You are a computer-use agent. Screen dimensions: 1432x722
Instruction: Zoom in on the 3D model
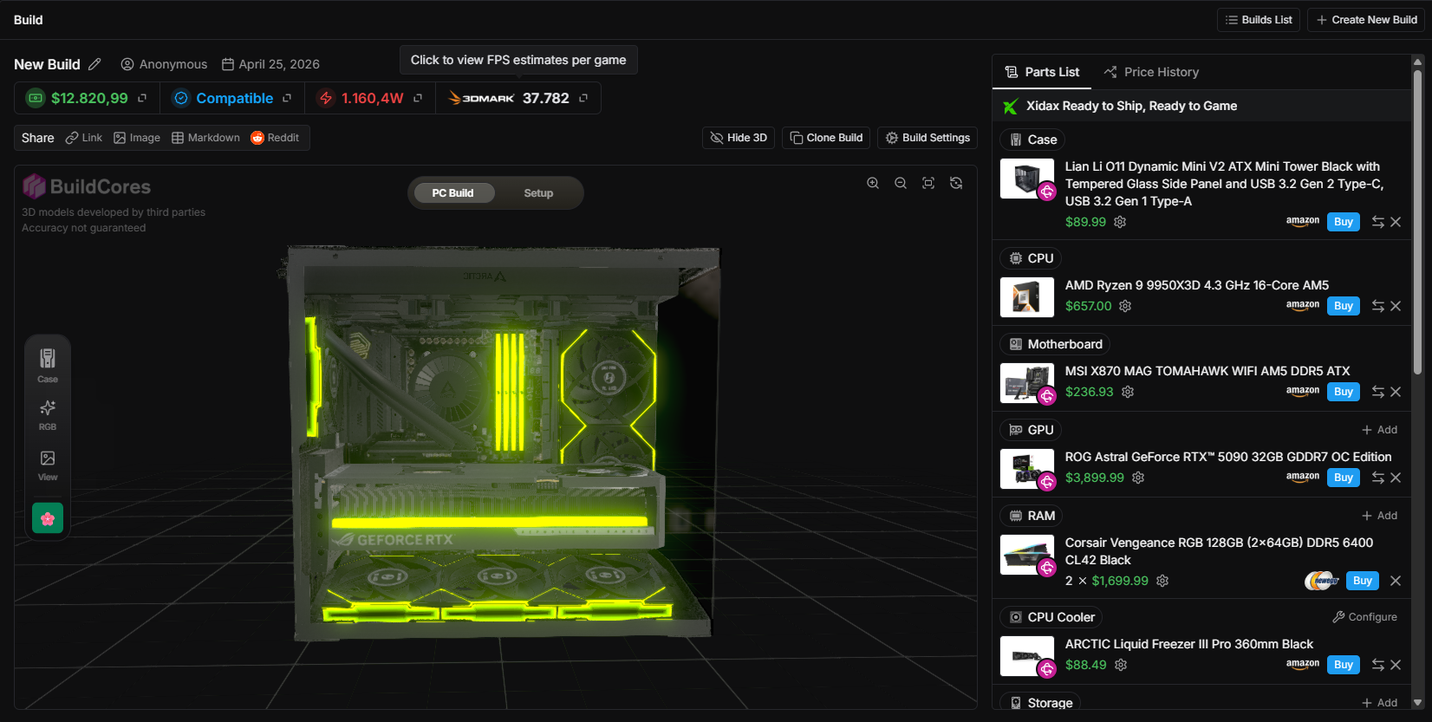pyautogui.click(x=873, y=183)
